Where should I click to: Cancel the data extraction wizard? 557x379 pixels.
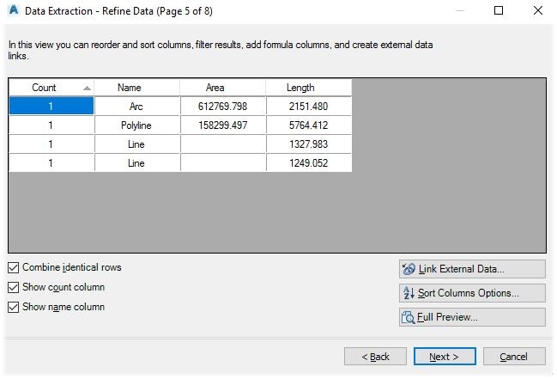click(x=514, y=357)
